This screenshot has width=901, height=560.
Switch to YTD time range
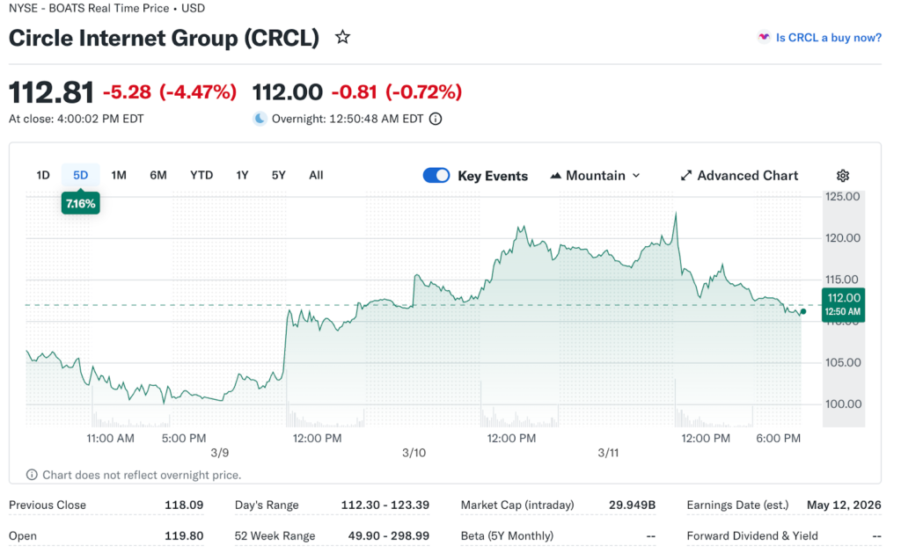(x=201, y=175)
